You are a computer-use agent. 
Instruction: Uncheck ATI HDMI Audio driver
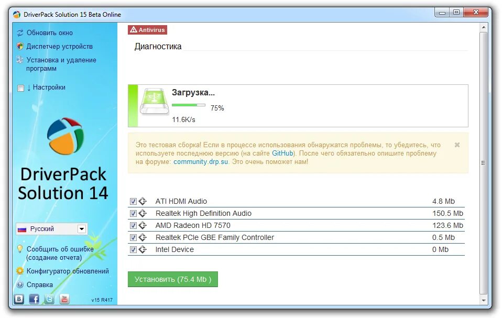tap(133, 202)
